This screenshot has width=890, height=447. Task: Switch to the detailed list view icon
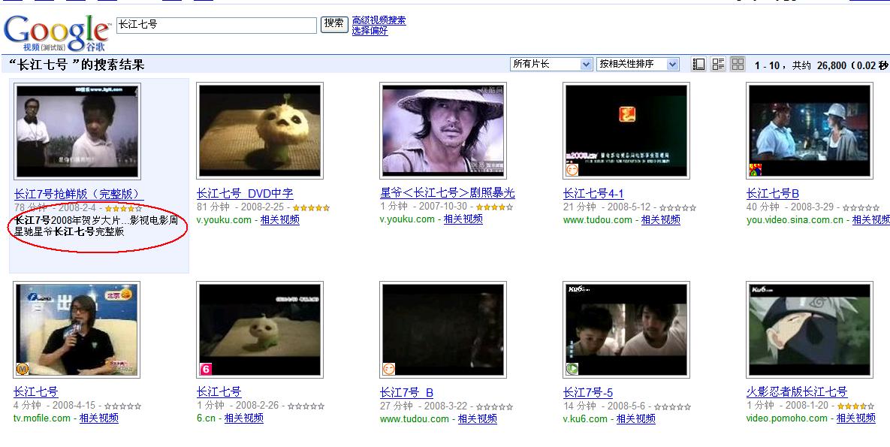coord(718,64)
